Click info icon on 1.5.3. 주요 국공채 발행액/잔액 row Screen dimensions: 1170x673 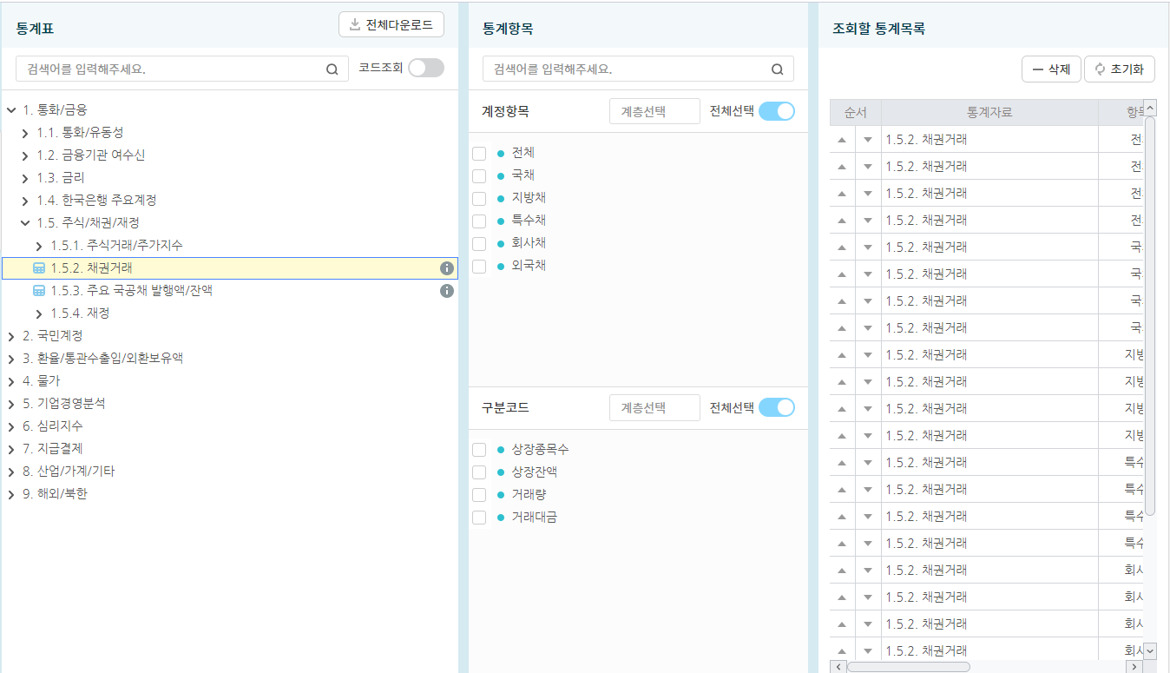[447, 291]
